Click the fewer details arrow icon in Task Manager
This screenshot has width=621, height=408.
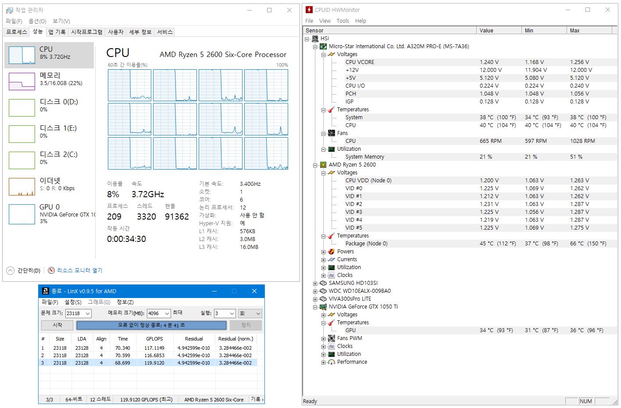(11, 270)
